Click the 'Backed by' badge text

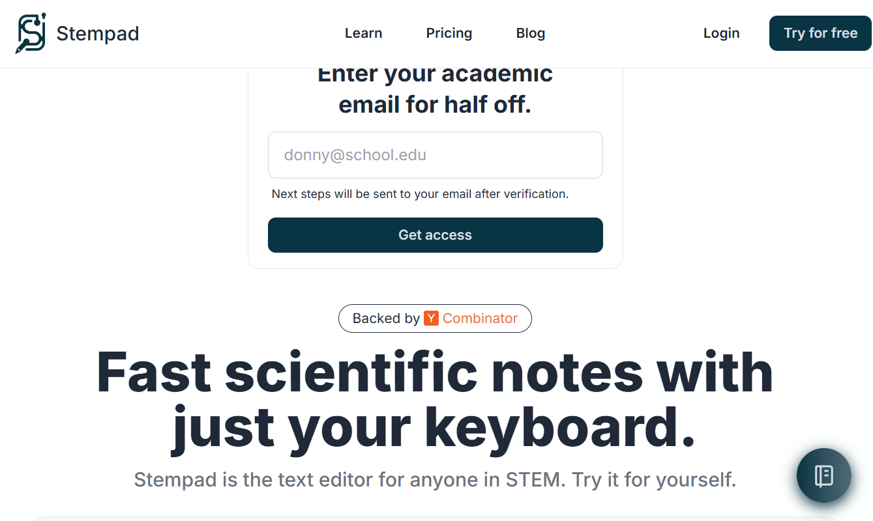[x=386, y=318]
